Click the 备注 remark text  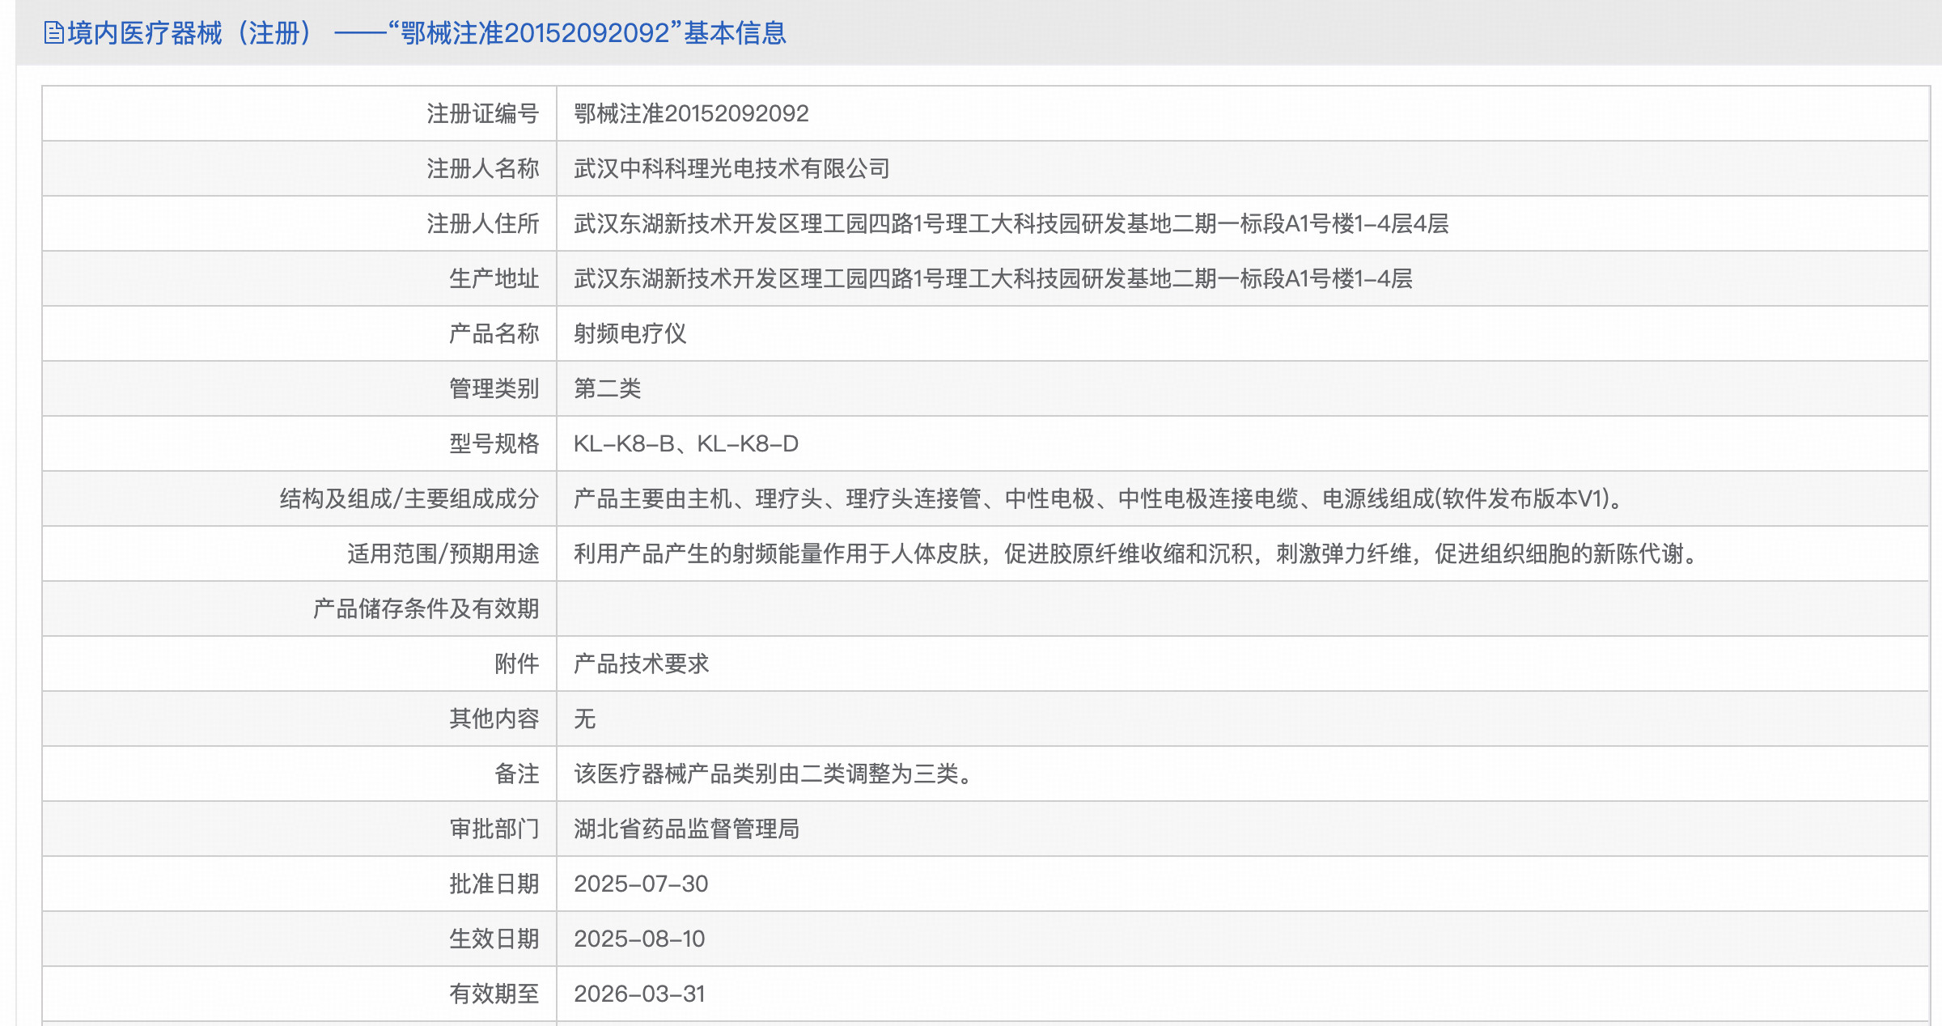775,774
